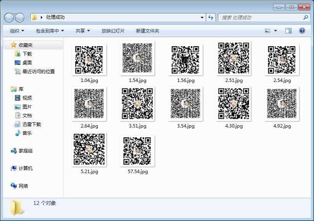Select thumbnail of 3.51.jpg

click(137, 104)
